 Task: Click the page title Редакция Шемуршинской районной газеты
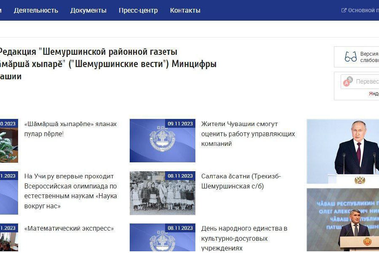pyautogui.click(x=107, y=64)
